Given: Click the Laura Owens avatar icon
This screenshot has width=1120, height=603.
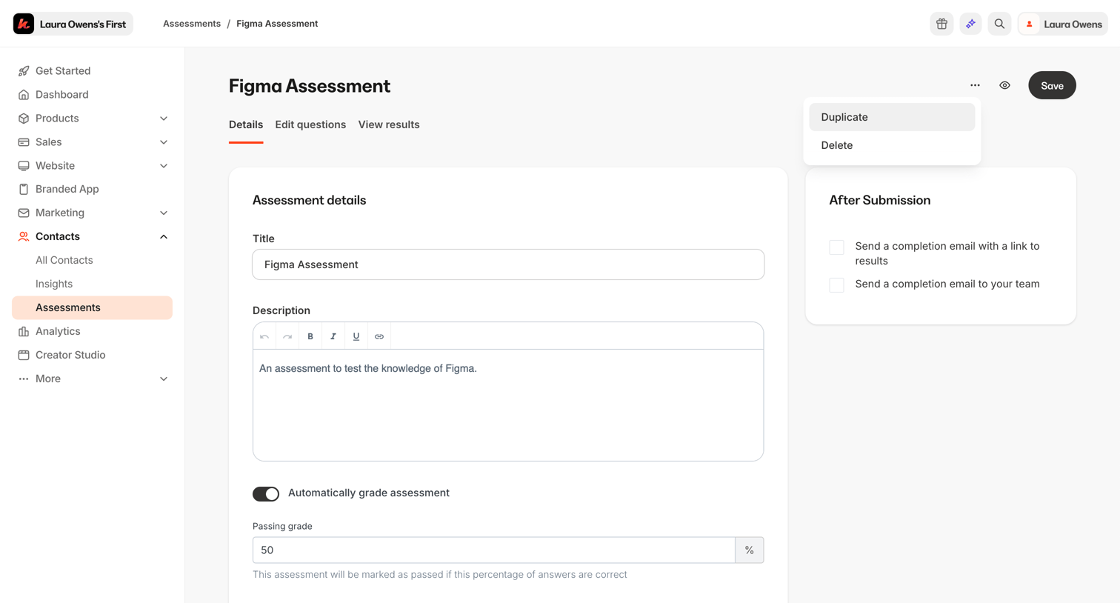Looking at the screenshot, I should (x=1029, y=24).
